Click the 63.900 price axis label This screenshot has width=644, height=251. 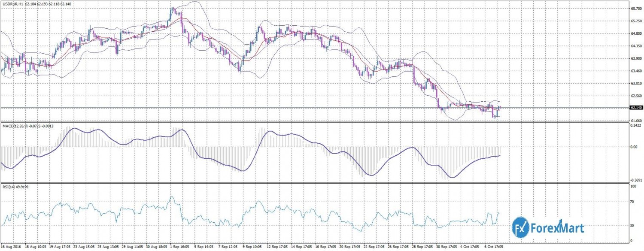click(x=636, y=58)
